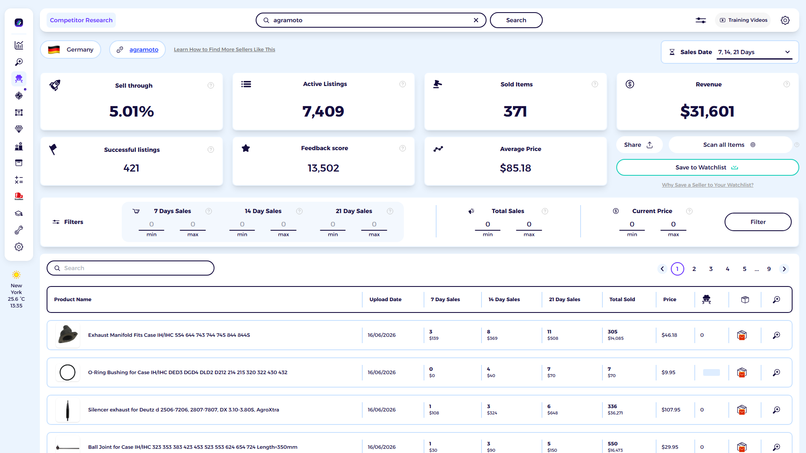Open the city buildings sidebar icon
The height and width of the screenshot is (453, 806).
pos(19,146)
